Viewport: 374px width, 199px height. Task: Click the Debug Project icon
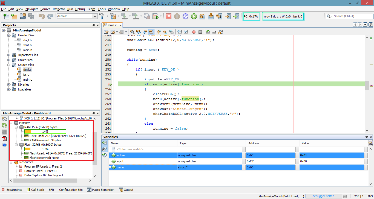pos(156,16)
